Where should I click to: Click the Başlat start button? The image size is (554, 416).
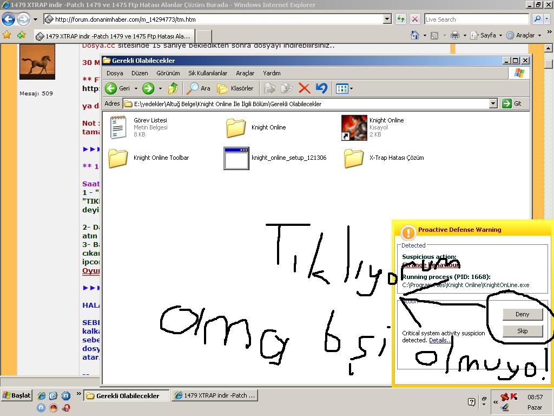click(17, 395)
